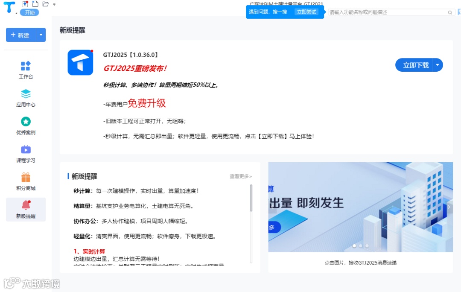The height and width of the screenshot is (292, 461).
Task: Click the 边建模边出量 description line
Action: (x=117, y=259)
